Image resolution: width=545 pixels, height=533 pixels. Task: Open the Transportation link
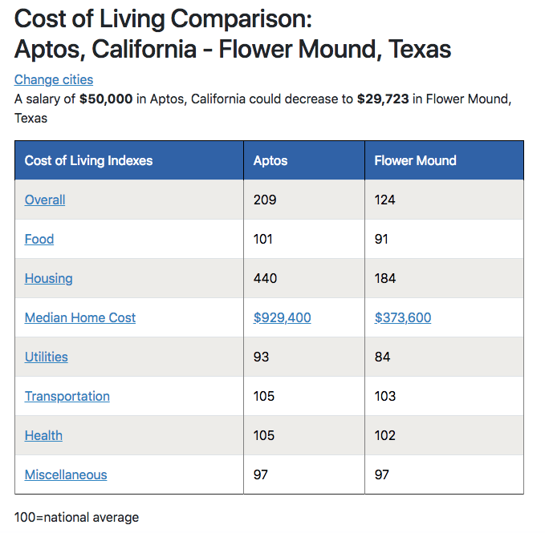click(x=67, y=396)
